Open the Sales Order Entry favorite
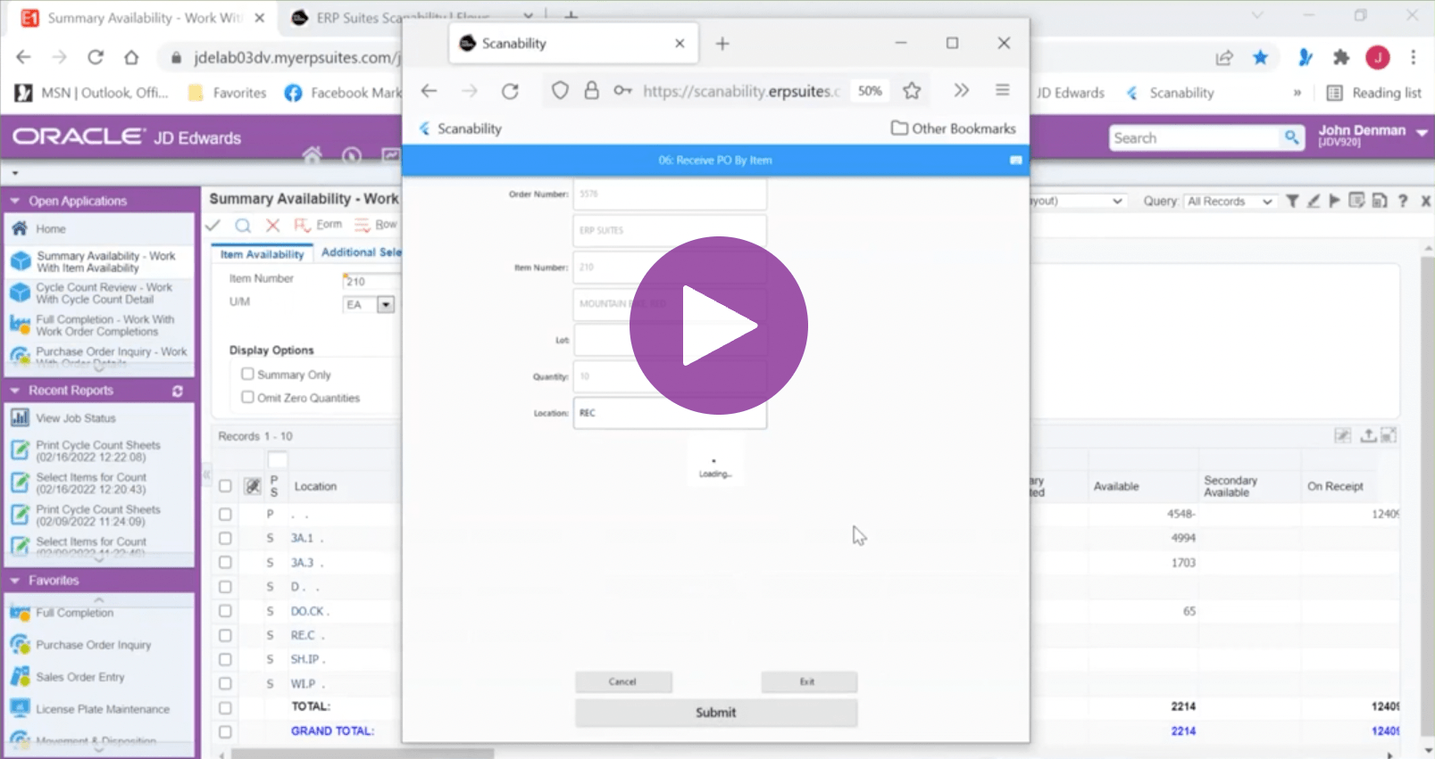Viewport: 1435px width, 759px height. (x=80, y=677)
